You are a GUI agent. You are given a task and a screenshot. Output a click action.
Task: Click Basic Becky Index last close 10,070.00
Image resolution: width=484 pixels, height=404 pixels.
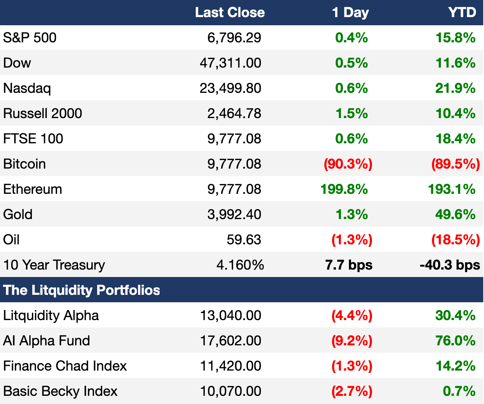click(230, 391)
